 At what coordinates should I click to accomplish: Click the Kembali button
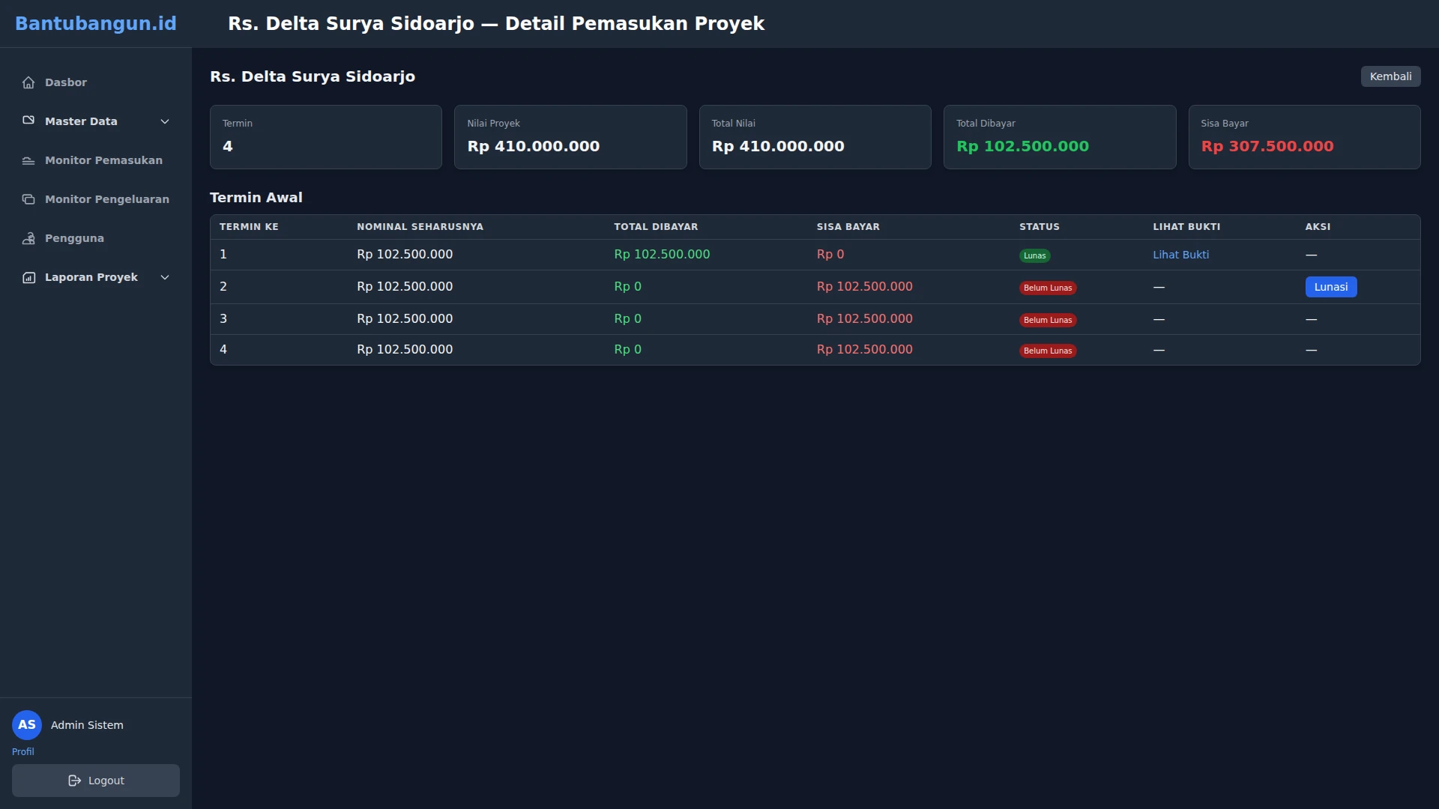(1390, 76)
